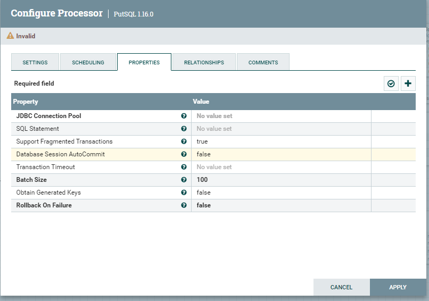Open the Comments tab
This screenshot has width=429, height=301.
[x=263, y=62]
